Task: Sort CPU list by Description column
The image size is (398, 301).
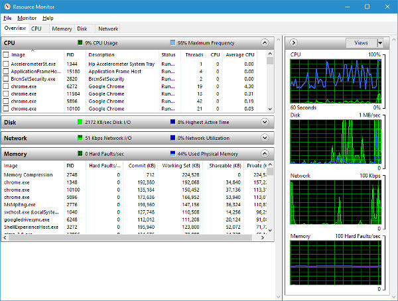Action: point(122,54)
